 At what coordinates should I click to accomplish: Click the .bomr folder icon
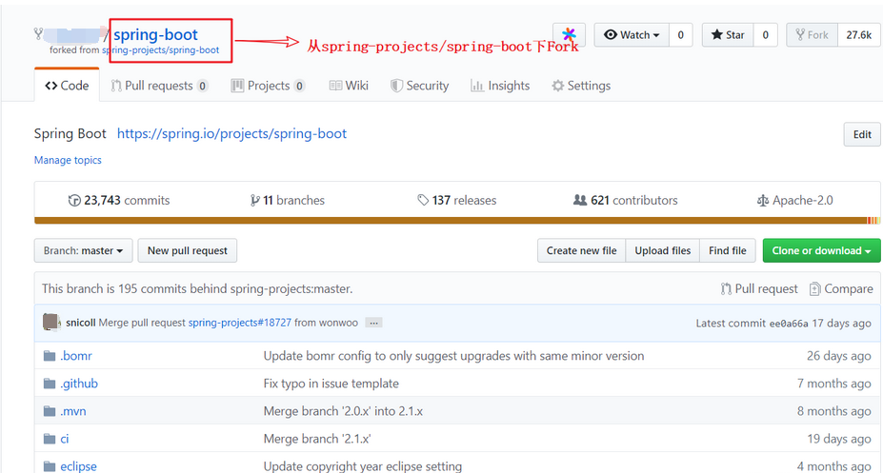pos(50,355)
